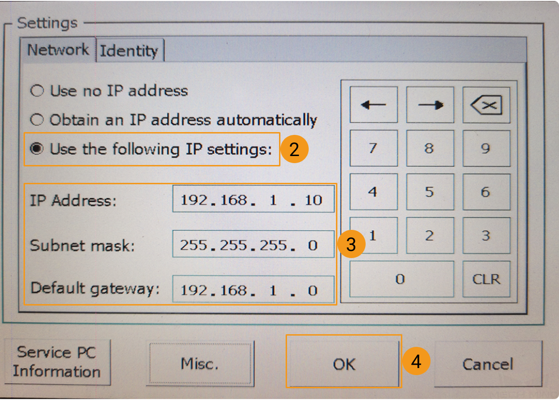Click the right arrow cursor key
559x400 pixels.
430,105
